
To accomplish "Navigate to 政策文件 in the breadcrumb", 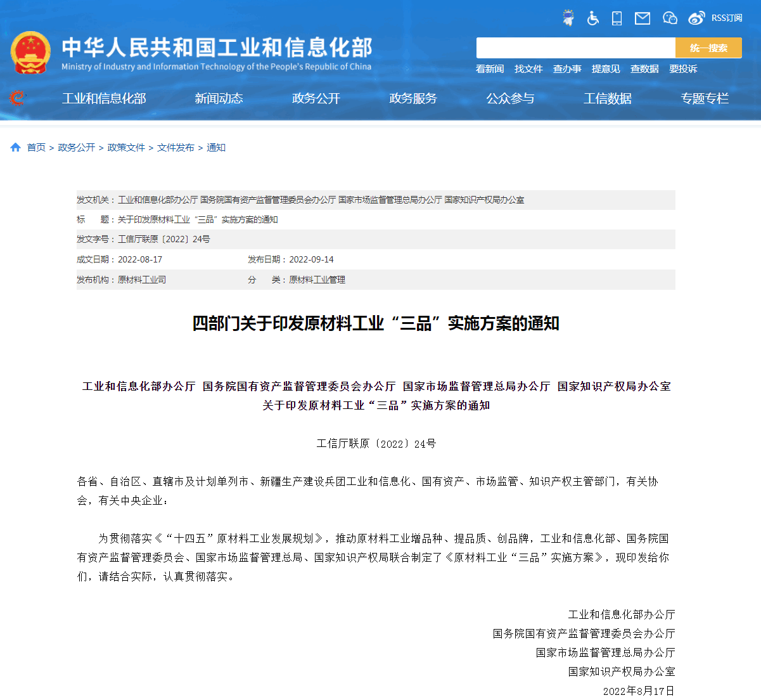I will click(x=126, y=148).
